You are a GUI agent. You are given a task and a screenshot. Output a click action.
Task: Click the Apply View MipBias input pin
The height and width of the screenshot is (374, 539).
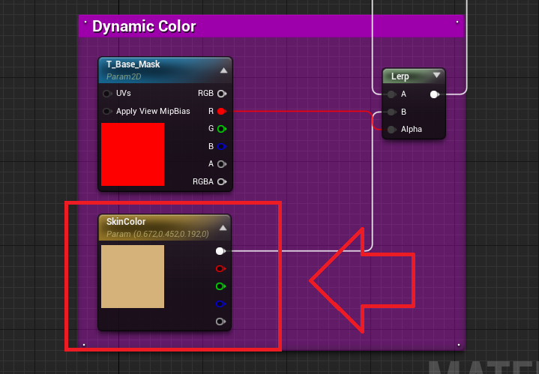click(108, 111)
